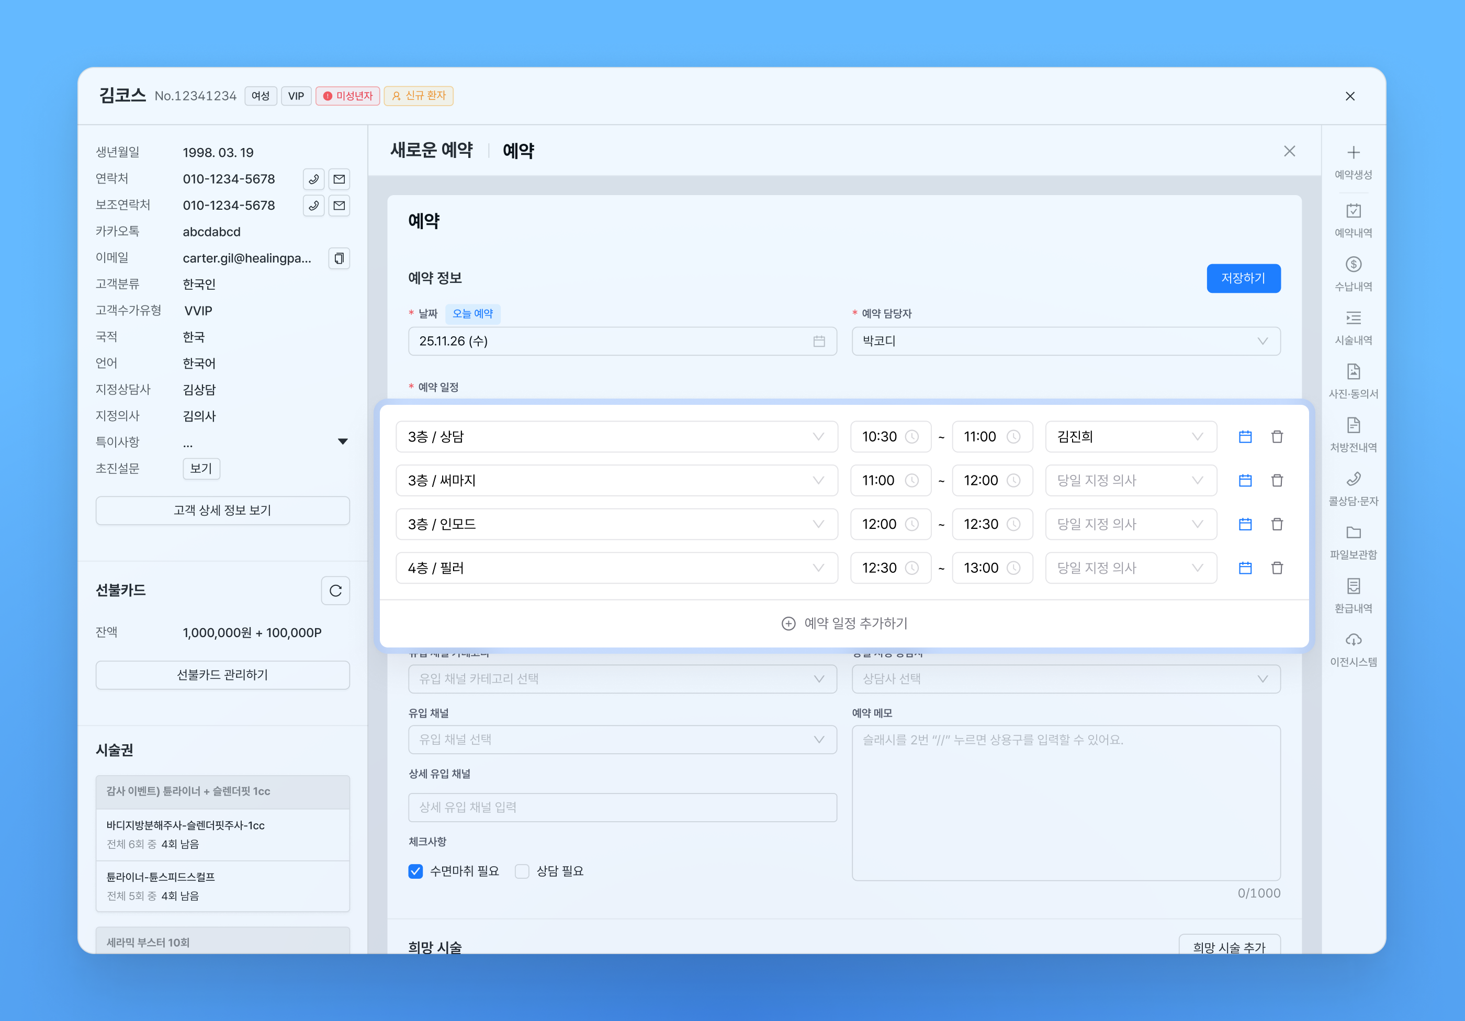
Task: Open the 3층 / 상담 room dropdown
Action: coord(616,437)
